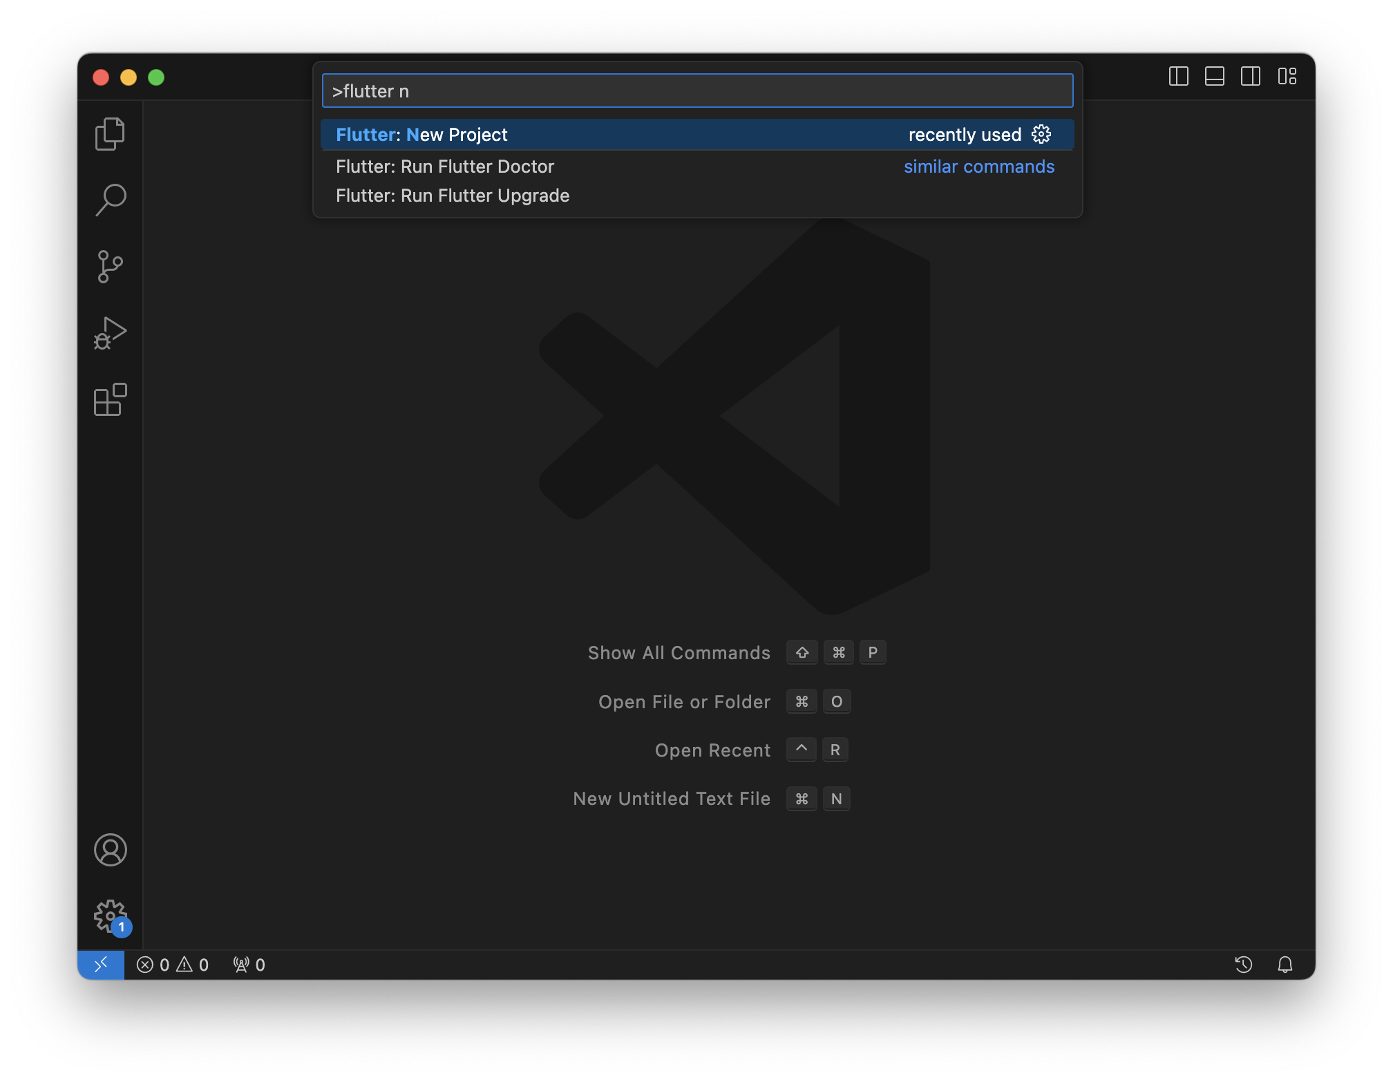
Task: Toggle the bottom panel layout icon
Action: [1215, 77]
